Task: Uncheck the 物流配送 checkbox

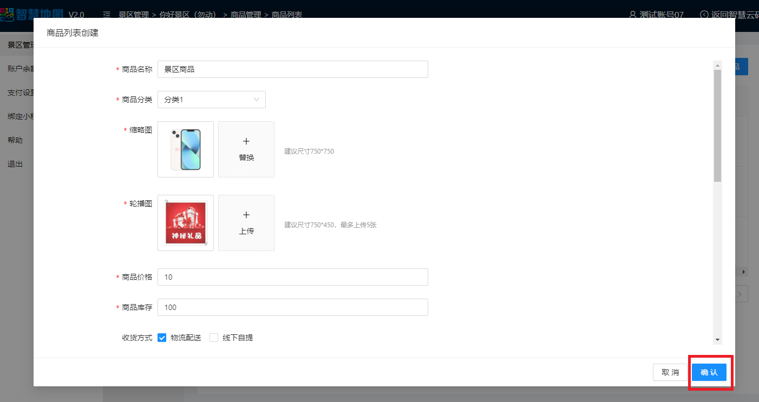Action: [x=162, y=338]
